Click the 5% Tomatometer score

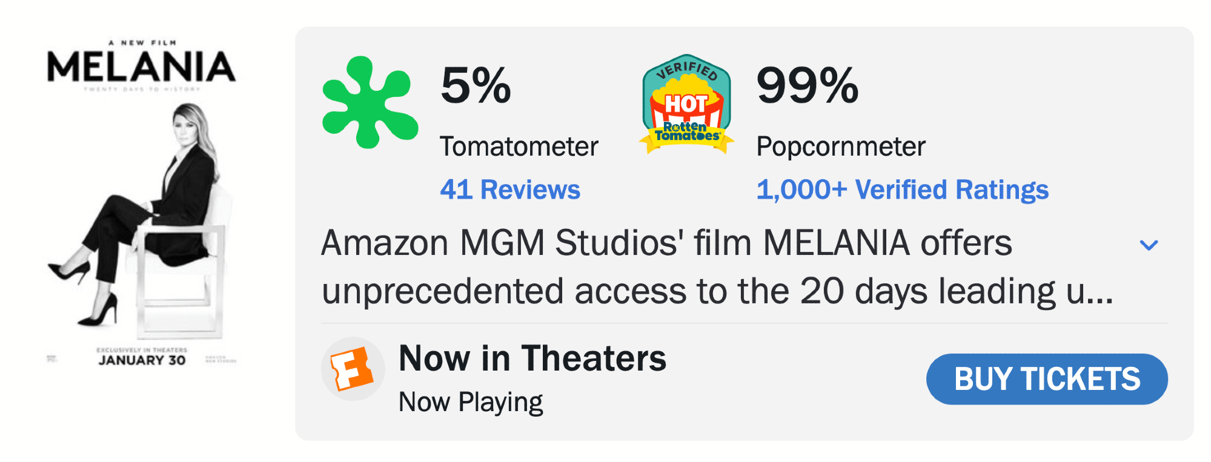click(476, 85)
